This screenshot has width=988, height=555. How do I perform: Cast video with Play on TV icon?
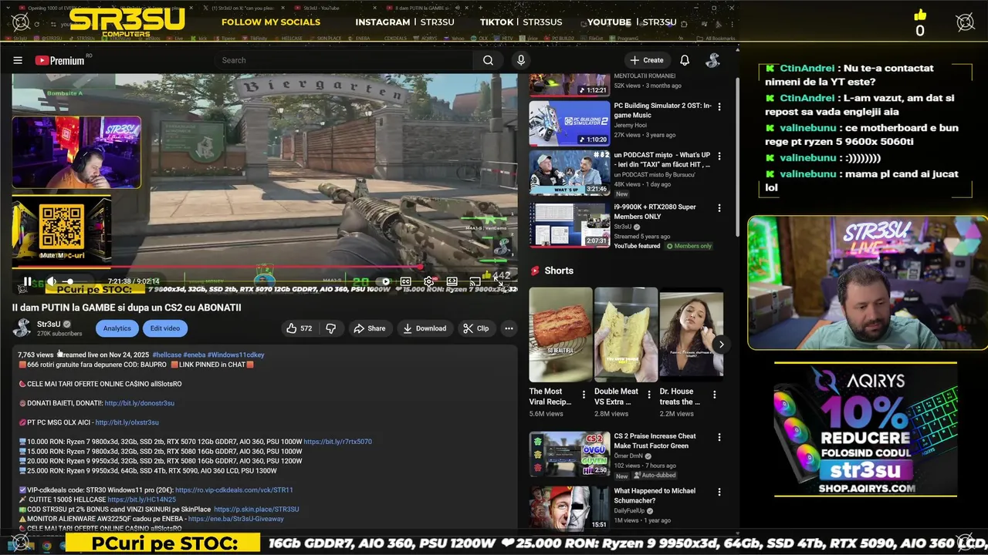pyautogui.click(x=475, y=281)
